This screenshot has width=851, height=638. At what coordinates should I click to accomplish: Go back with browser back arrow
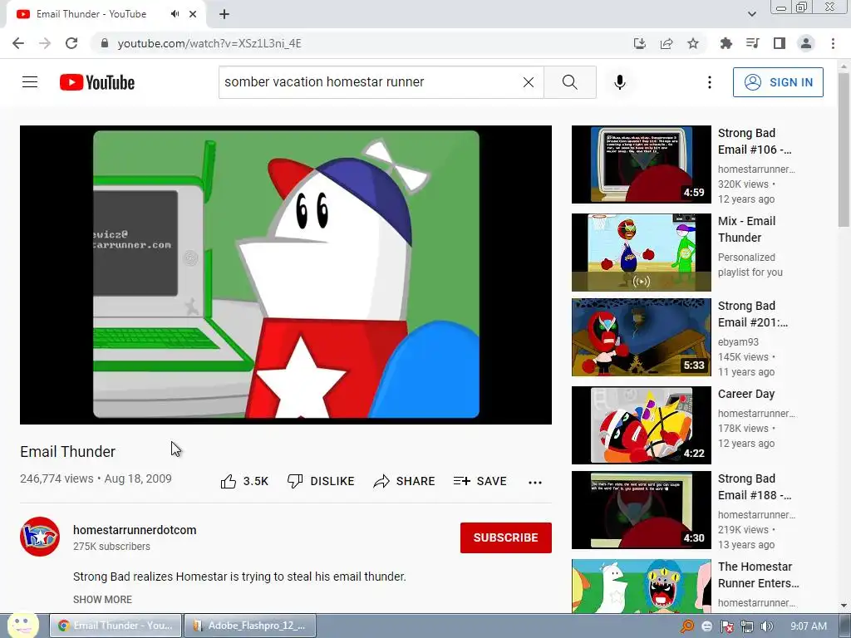18,43
